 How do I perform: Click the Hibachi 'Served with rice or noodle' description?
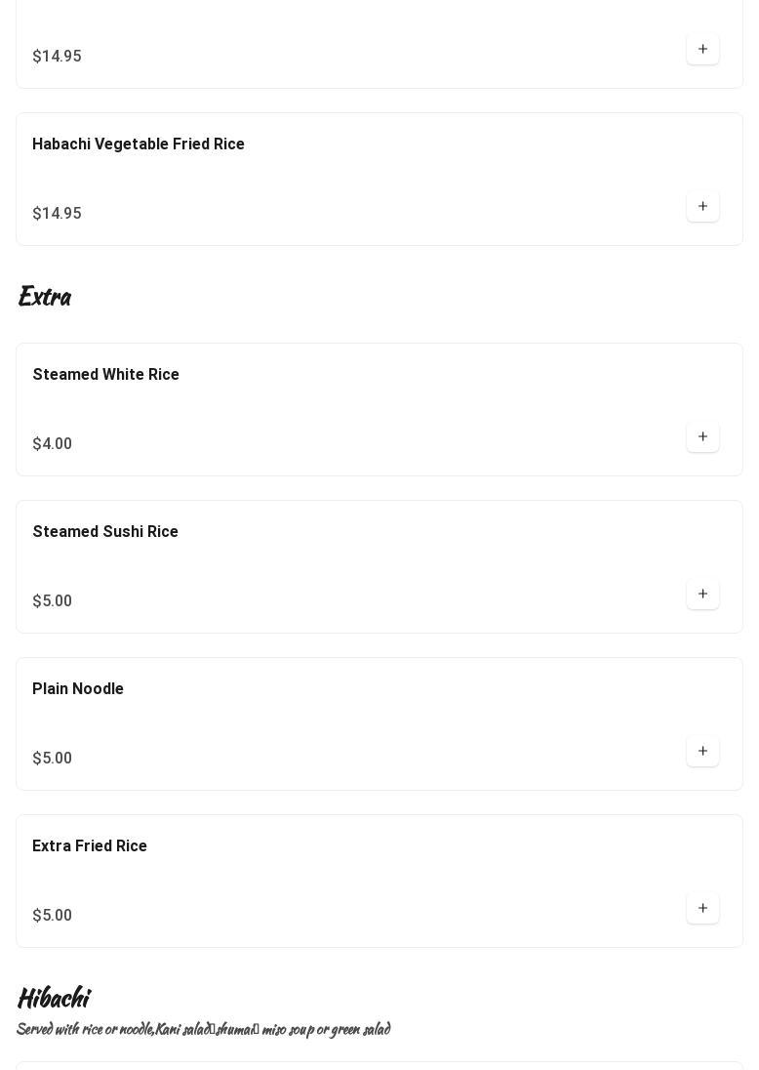(203, 1029)
